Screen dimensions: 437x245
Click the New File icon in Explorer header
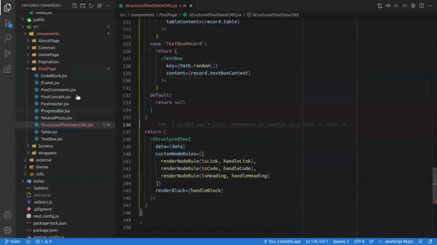coord(74,6)
